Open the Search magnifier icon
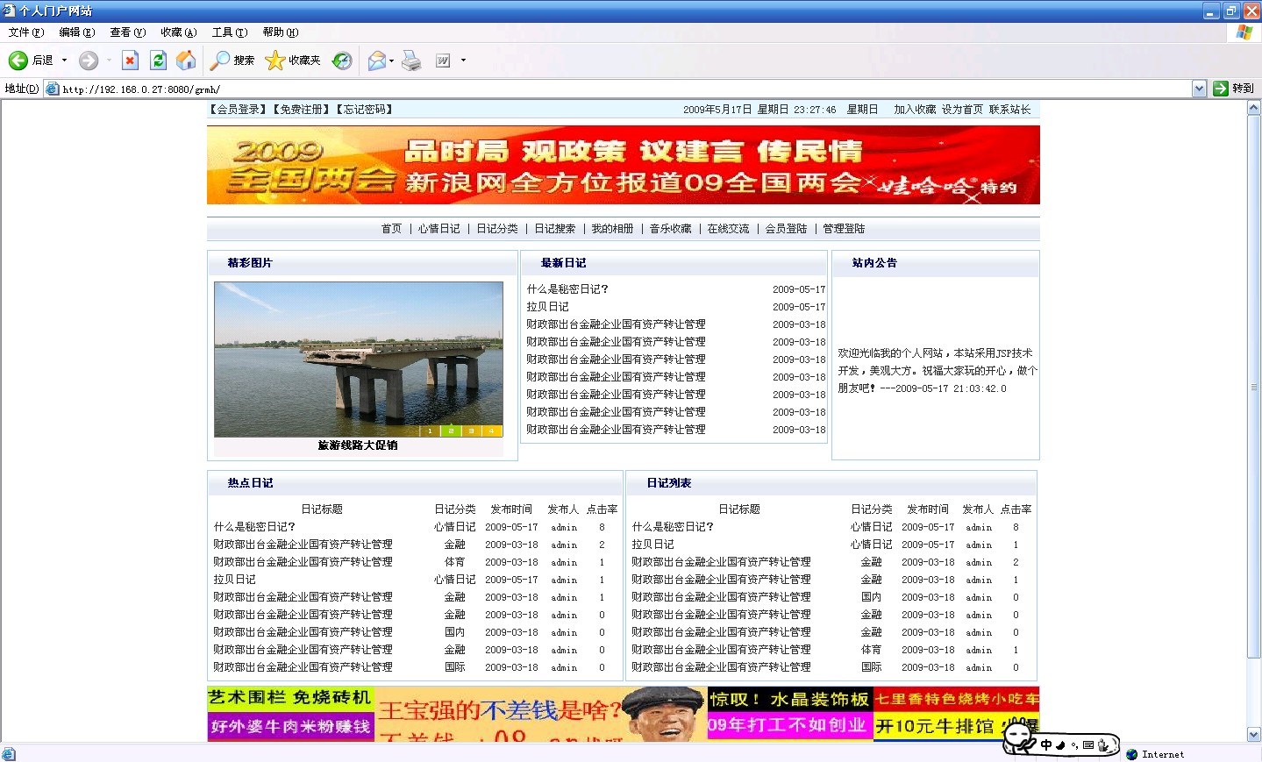1262x762 pixels. pyautogui.click(x=220, y=61)
